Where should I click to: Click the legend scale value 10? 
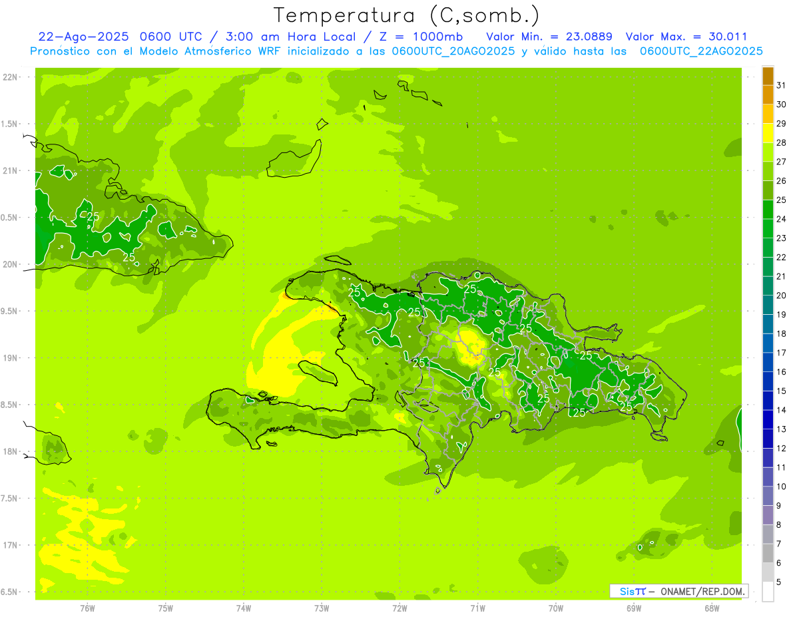click(x=781, y=487)
